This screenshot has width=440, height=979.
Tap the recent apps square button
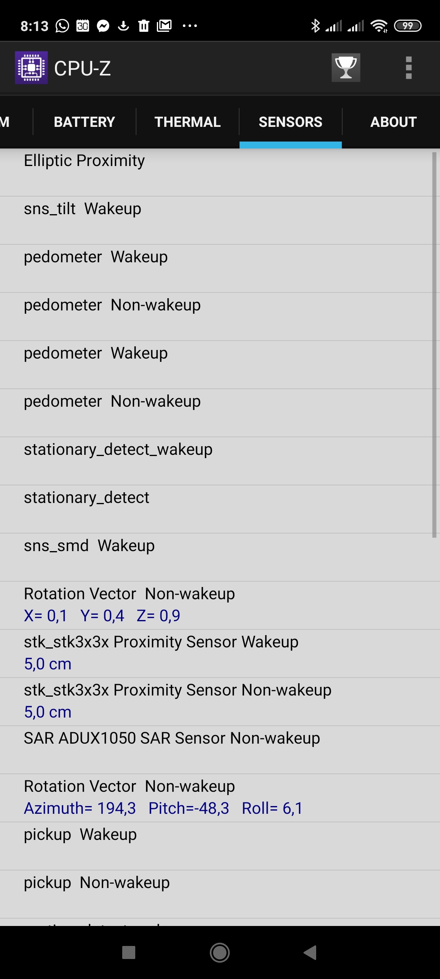coord(129,952)
